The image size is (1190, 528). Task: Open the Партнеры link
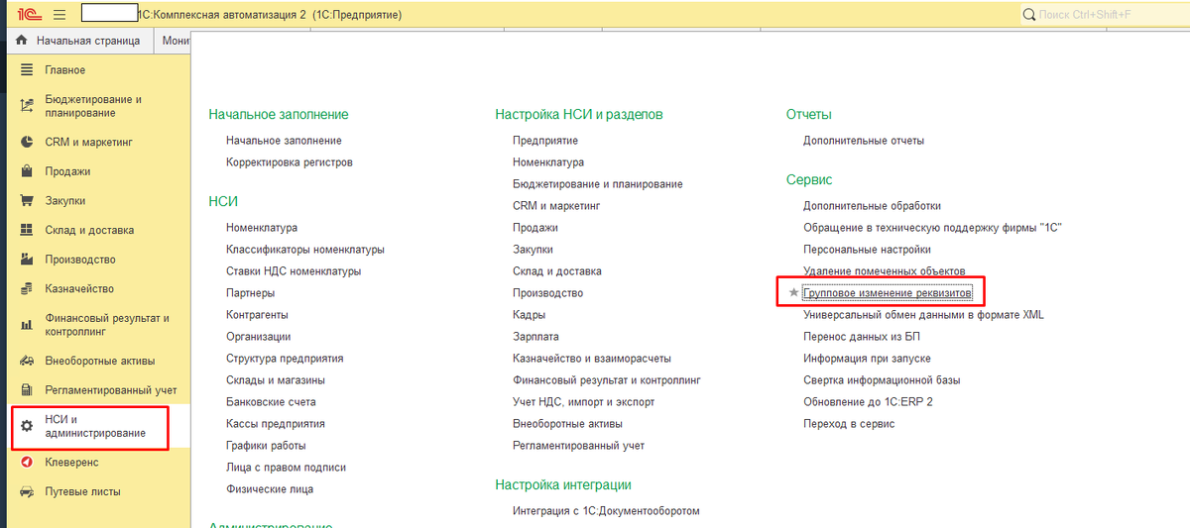pos(251,293)
